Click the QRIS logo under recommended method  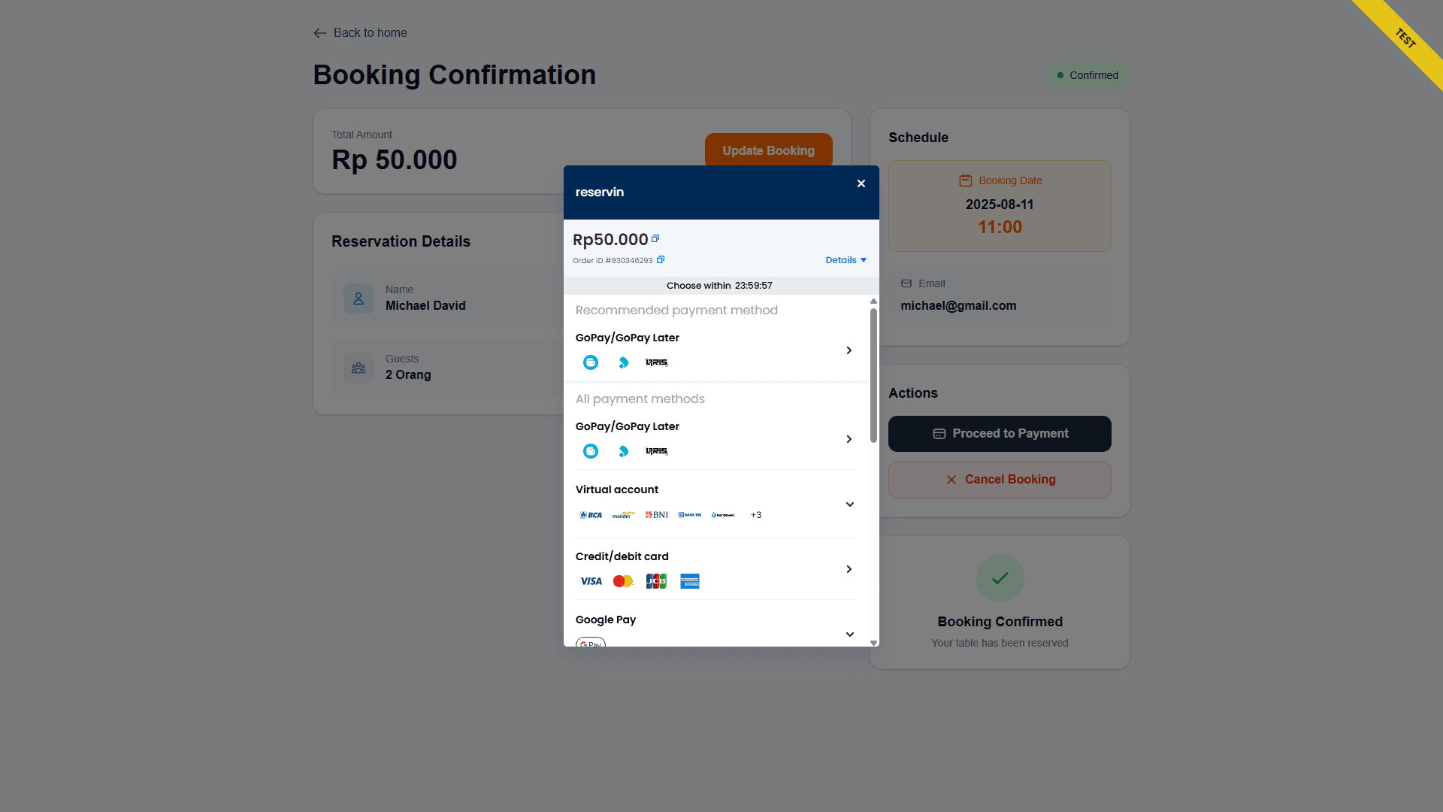pos(657,362)
